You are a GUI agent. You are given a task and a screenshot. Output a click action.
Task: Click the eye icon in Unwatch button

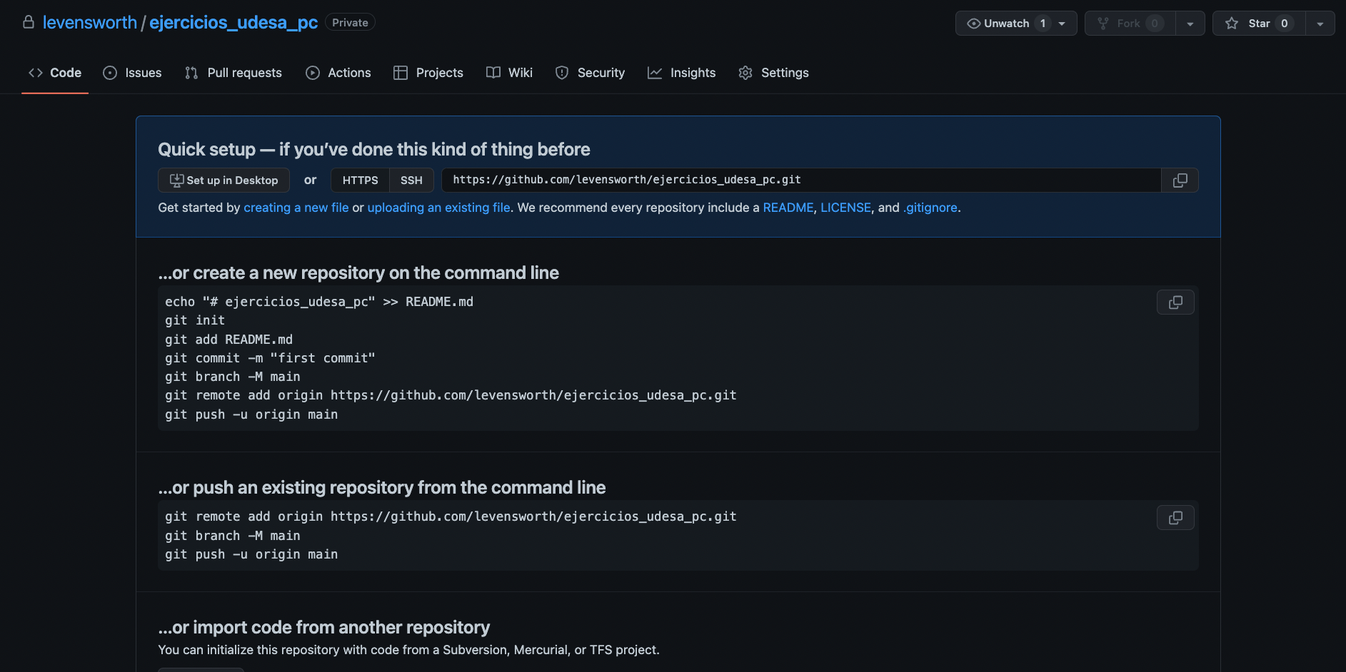click(974, 24)
